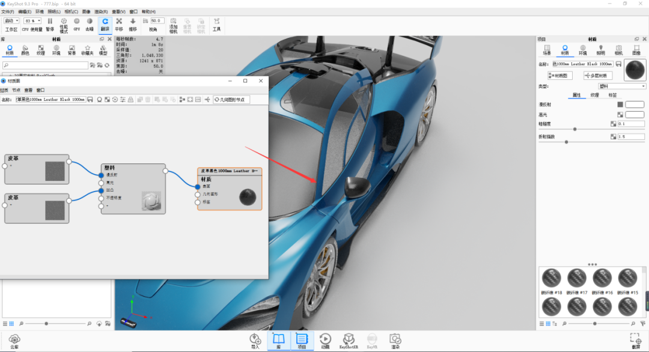Enable 性能模式 performance mode
Image resolution: width=649 pixels, height=352 pixels.
(x=64, y=25)
